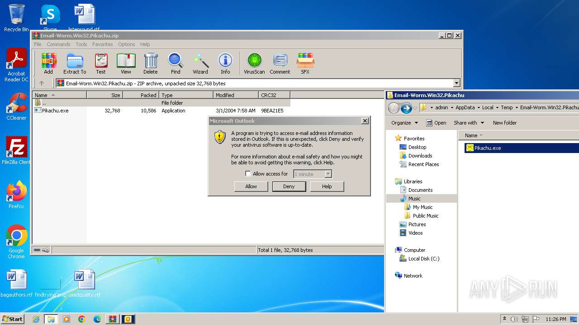Click the Extract To toolbar icon
Image resolution: width=579 pixels, height=325 pixels.
click(75, 64)
